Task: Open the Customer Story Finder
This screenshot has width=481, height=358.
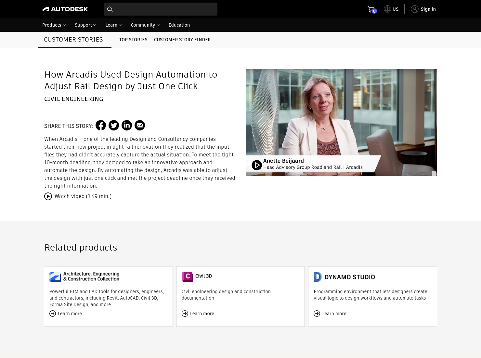Action: pos(182,40)
